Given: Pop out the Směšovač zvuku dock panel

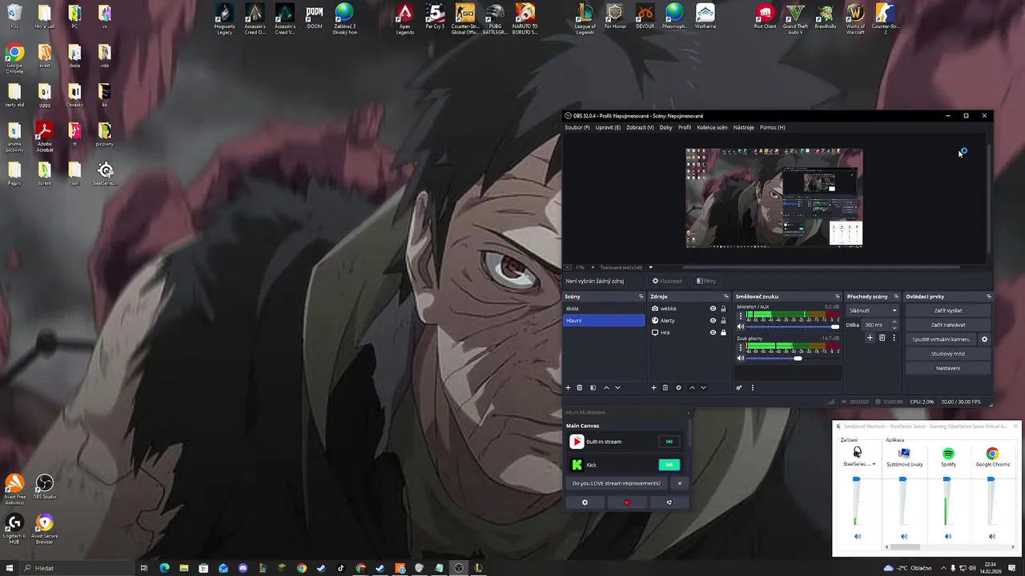Looking at the screenshot, I should tap(838, 297).
